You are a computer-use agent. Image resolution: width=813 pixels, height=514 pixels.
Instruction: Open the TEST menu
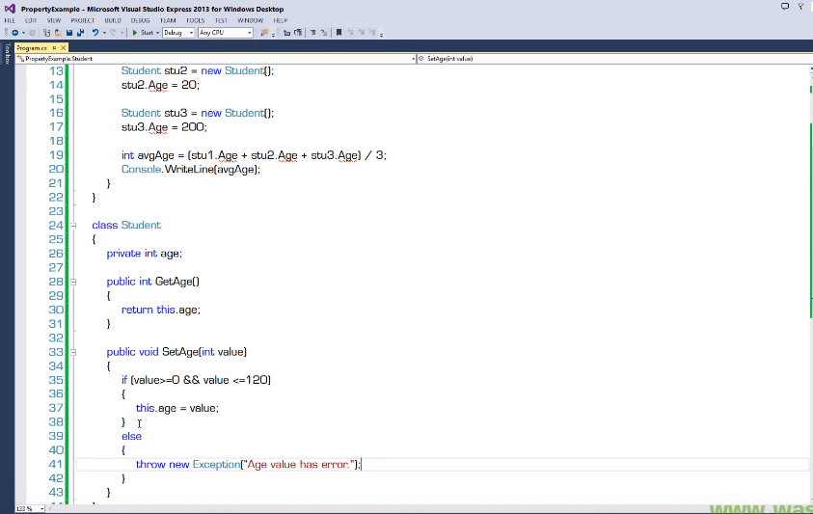[x=222, y=21]
